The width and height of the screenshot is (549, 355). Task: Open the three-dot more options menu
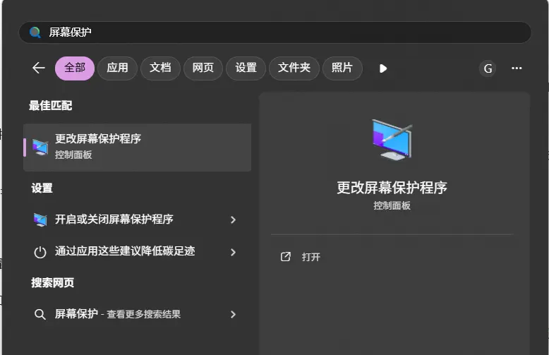517,68
